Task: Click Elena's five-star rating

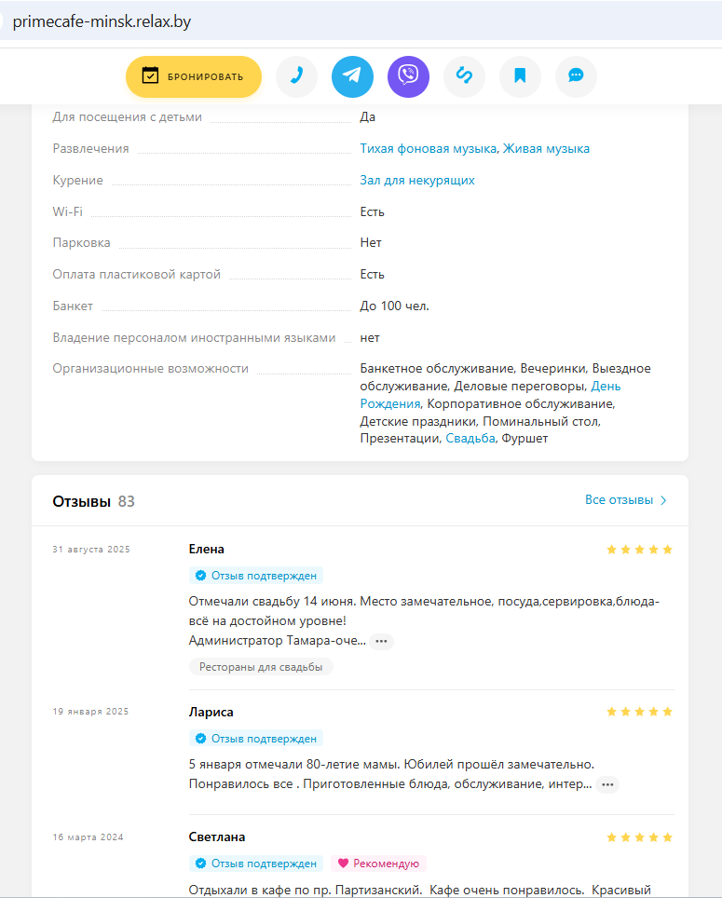Action: click(x=639, y=550)
